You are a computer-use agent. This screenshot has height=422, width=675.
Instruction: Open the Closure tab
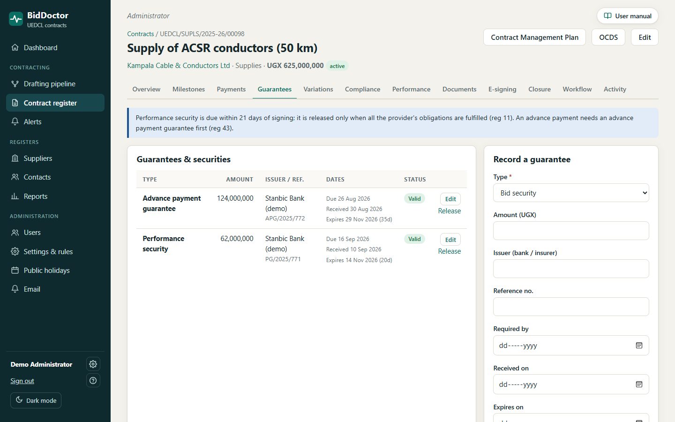tap(540, 89)
